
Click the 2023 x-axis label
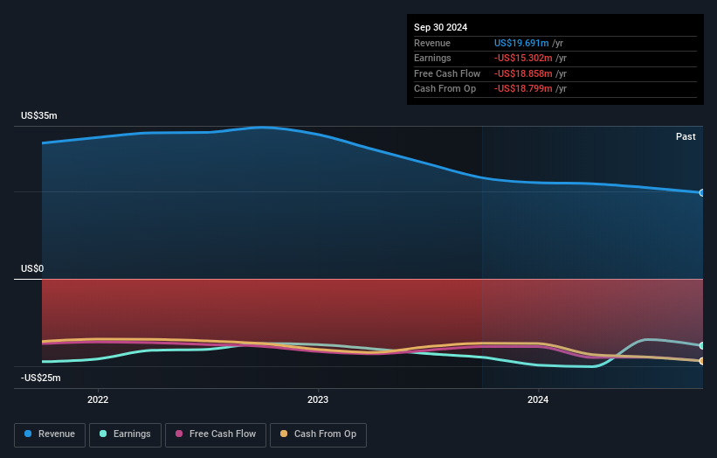point(318,399)
